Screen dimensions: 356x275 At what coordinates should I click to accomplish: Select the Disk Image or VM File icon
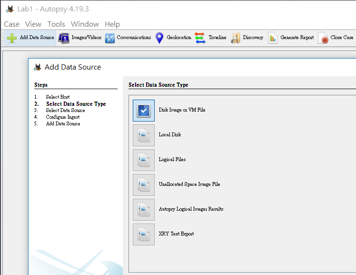click(144, 111)
